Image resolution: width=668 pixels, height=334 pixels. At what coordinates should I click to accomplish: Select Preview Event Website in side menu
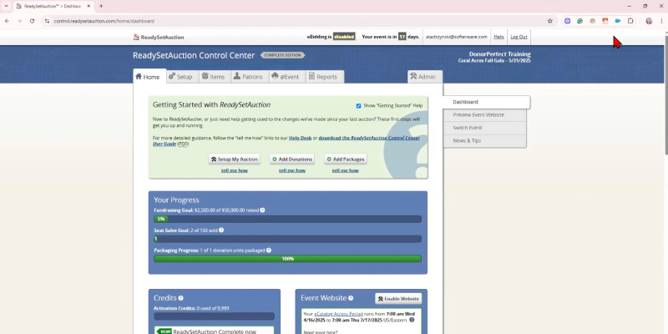[x=484, y=115]
